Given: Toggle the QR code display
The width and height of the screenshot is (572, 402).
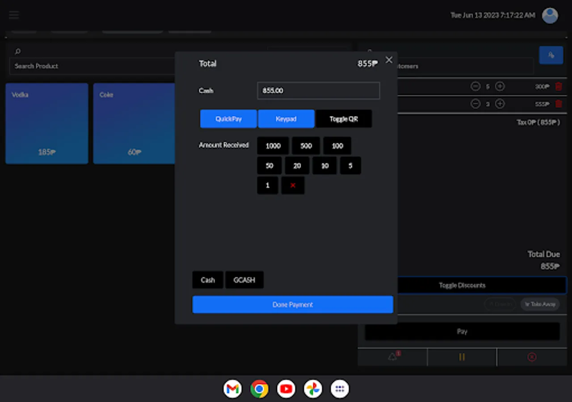Looking at the screenshot, I should point(344,119).
